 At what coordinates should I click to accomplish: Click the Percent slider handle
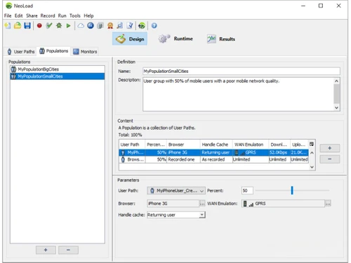click(292, 190)
